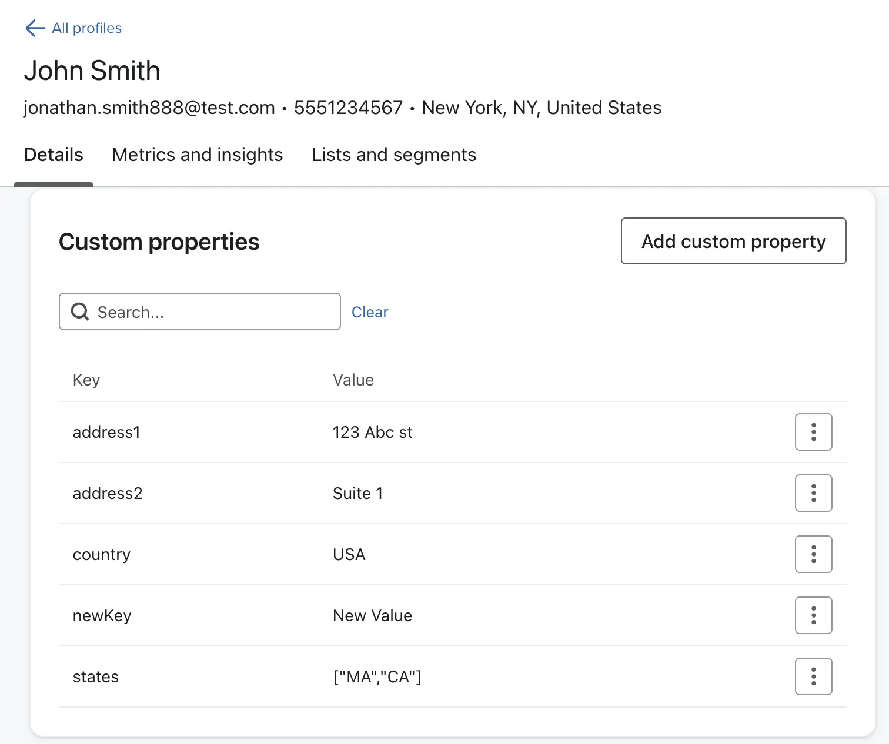Open the options menu for country row
Screen dimensions: 889x744
coord(813,554)
